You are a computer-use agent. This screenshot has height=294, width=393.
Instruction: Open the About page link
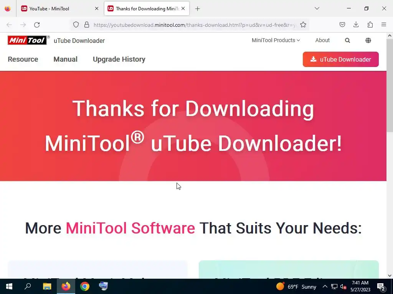[322, 40]
